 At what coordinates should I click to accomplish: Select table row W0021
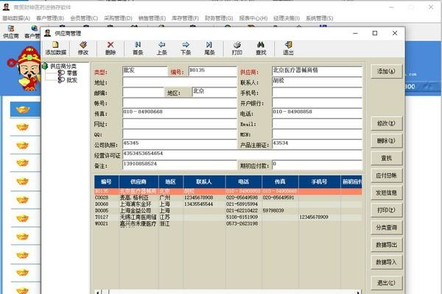pos(228,223)
